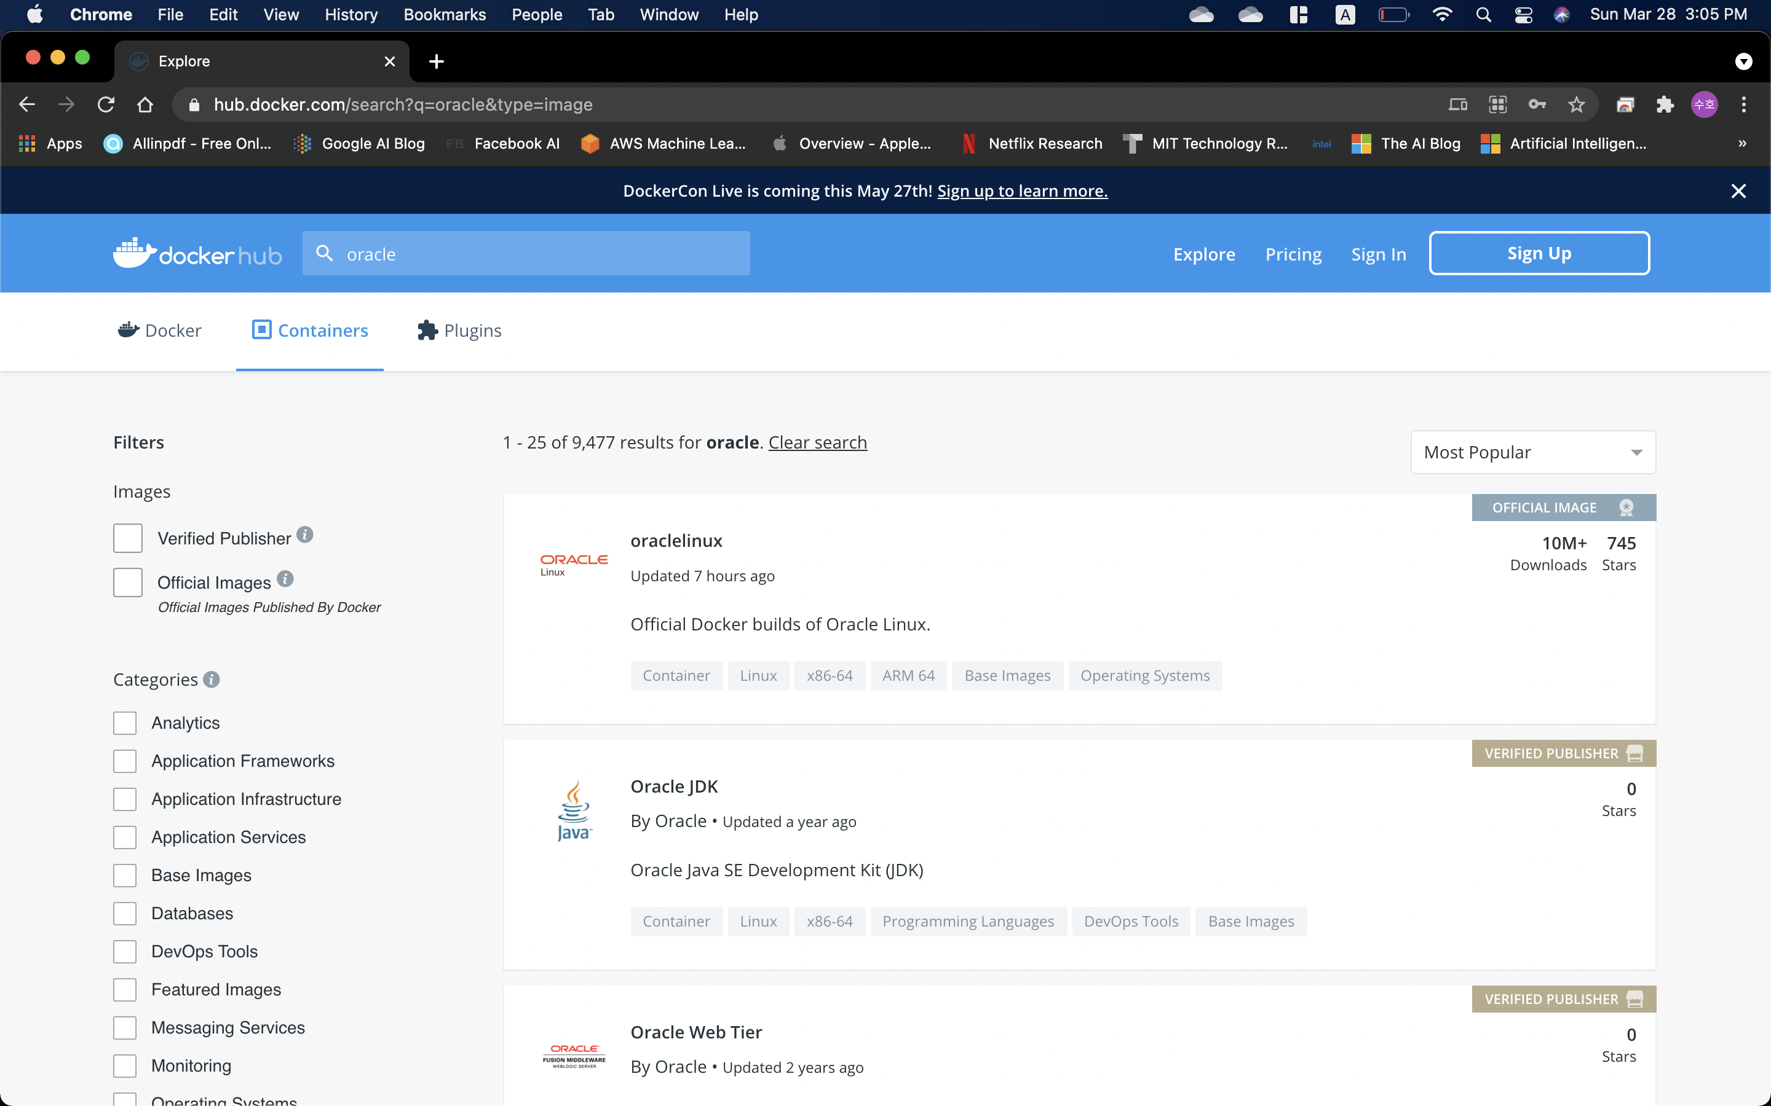Image resolution: width=1771 pixels, height=1106 pixels.
Task: Open a new browser tab
Action: click(436, 61)
